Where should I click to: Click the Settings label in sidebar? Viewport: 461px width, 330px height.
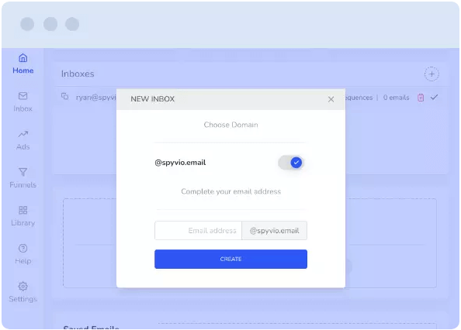coord(23,299)
